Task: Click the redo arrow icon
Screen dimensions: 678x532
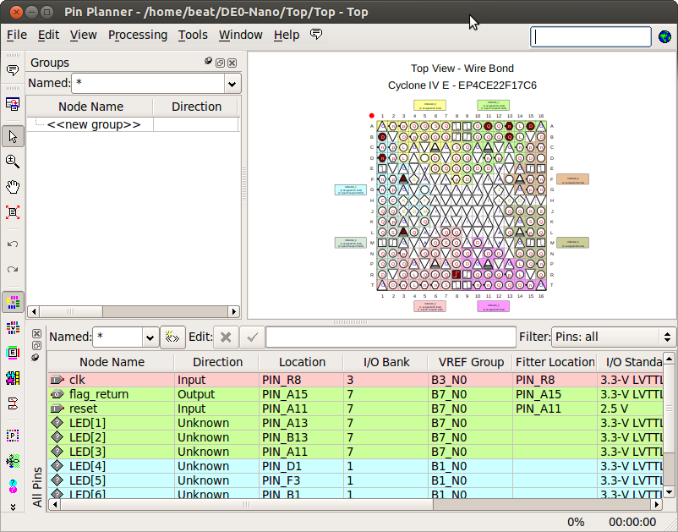Action: 13,270
